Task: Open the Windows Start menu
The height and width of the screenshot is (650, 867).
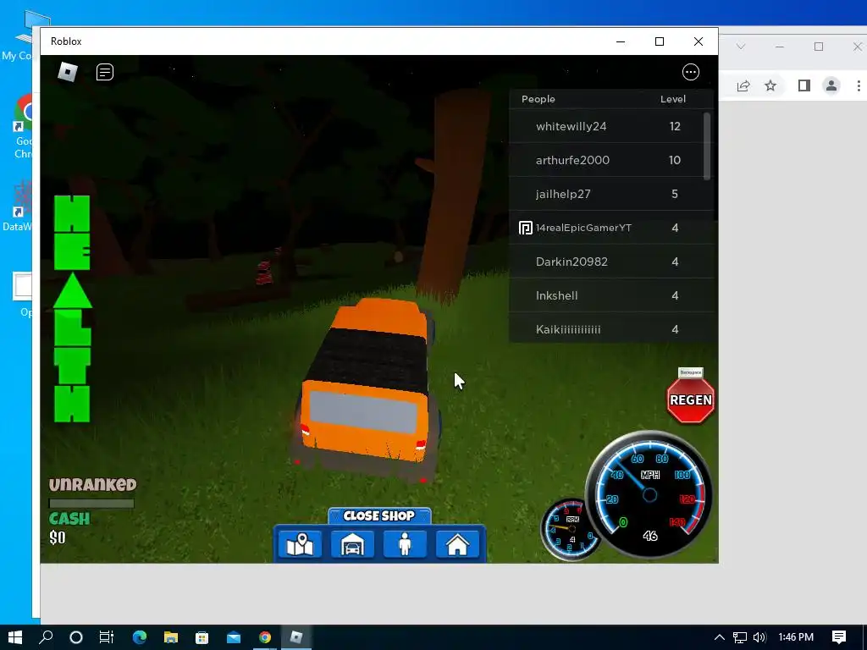Action: (15, 637)
